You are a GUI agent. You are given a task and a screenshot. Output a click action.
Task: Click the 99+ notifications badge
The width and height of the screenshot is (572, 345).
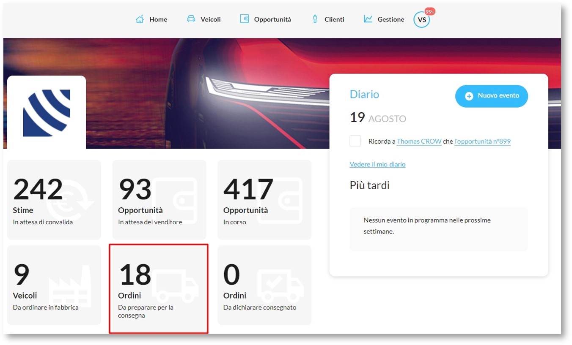(x=430, y=12)
